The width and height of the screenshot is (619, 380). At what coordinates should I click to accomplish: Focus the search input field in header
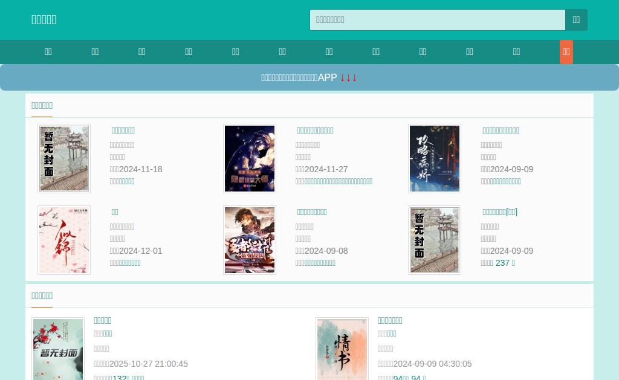(438, 20)
